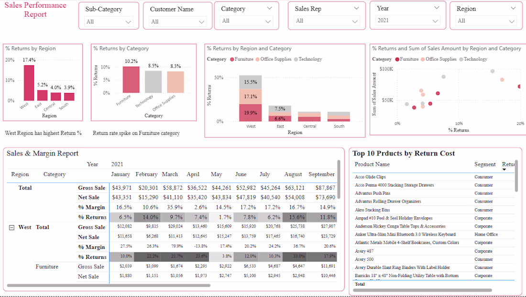Select the West 19.9% Furniture segment

tap(250, 113)
